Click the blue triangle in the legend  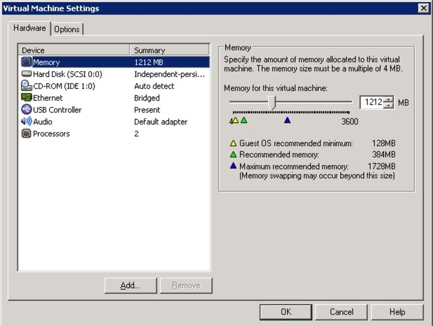[x=233, y=166]
